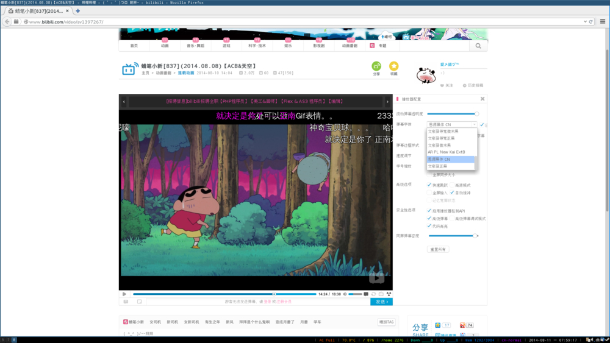This screenshot has height=343, width=610.
Task: Play the video with the play button
Action: pyautogui.click(x=124, y=294)
